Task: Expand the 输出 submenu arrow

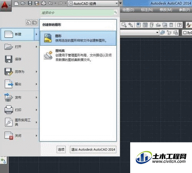Action: tap(36, 84)
